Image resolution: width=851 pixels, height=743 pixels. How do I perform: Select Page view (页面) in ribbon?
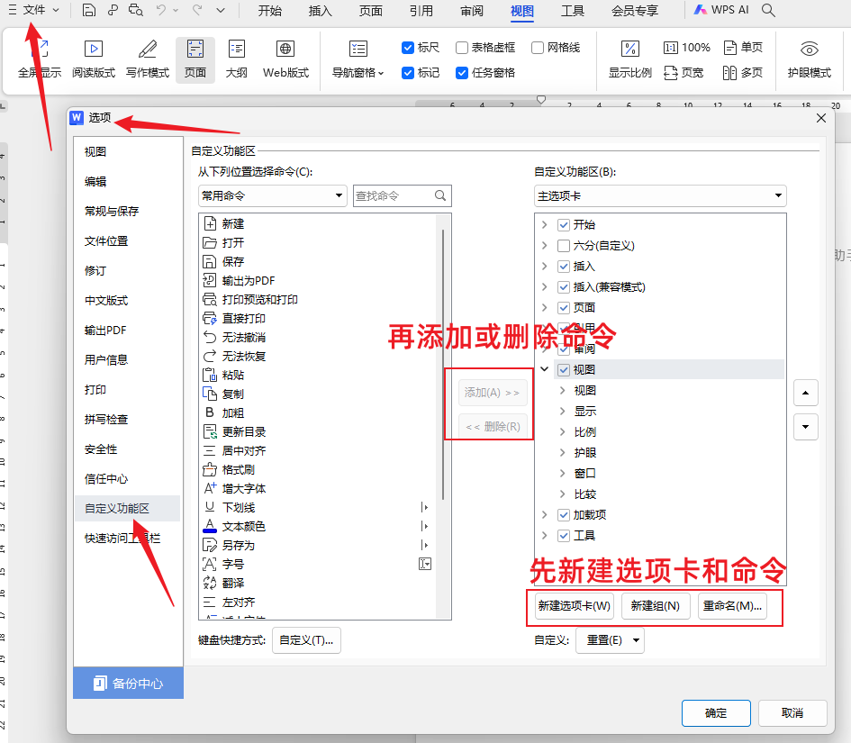(195, 59)
